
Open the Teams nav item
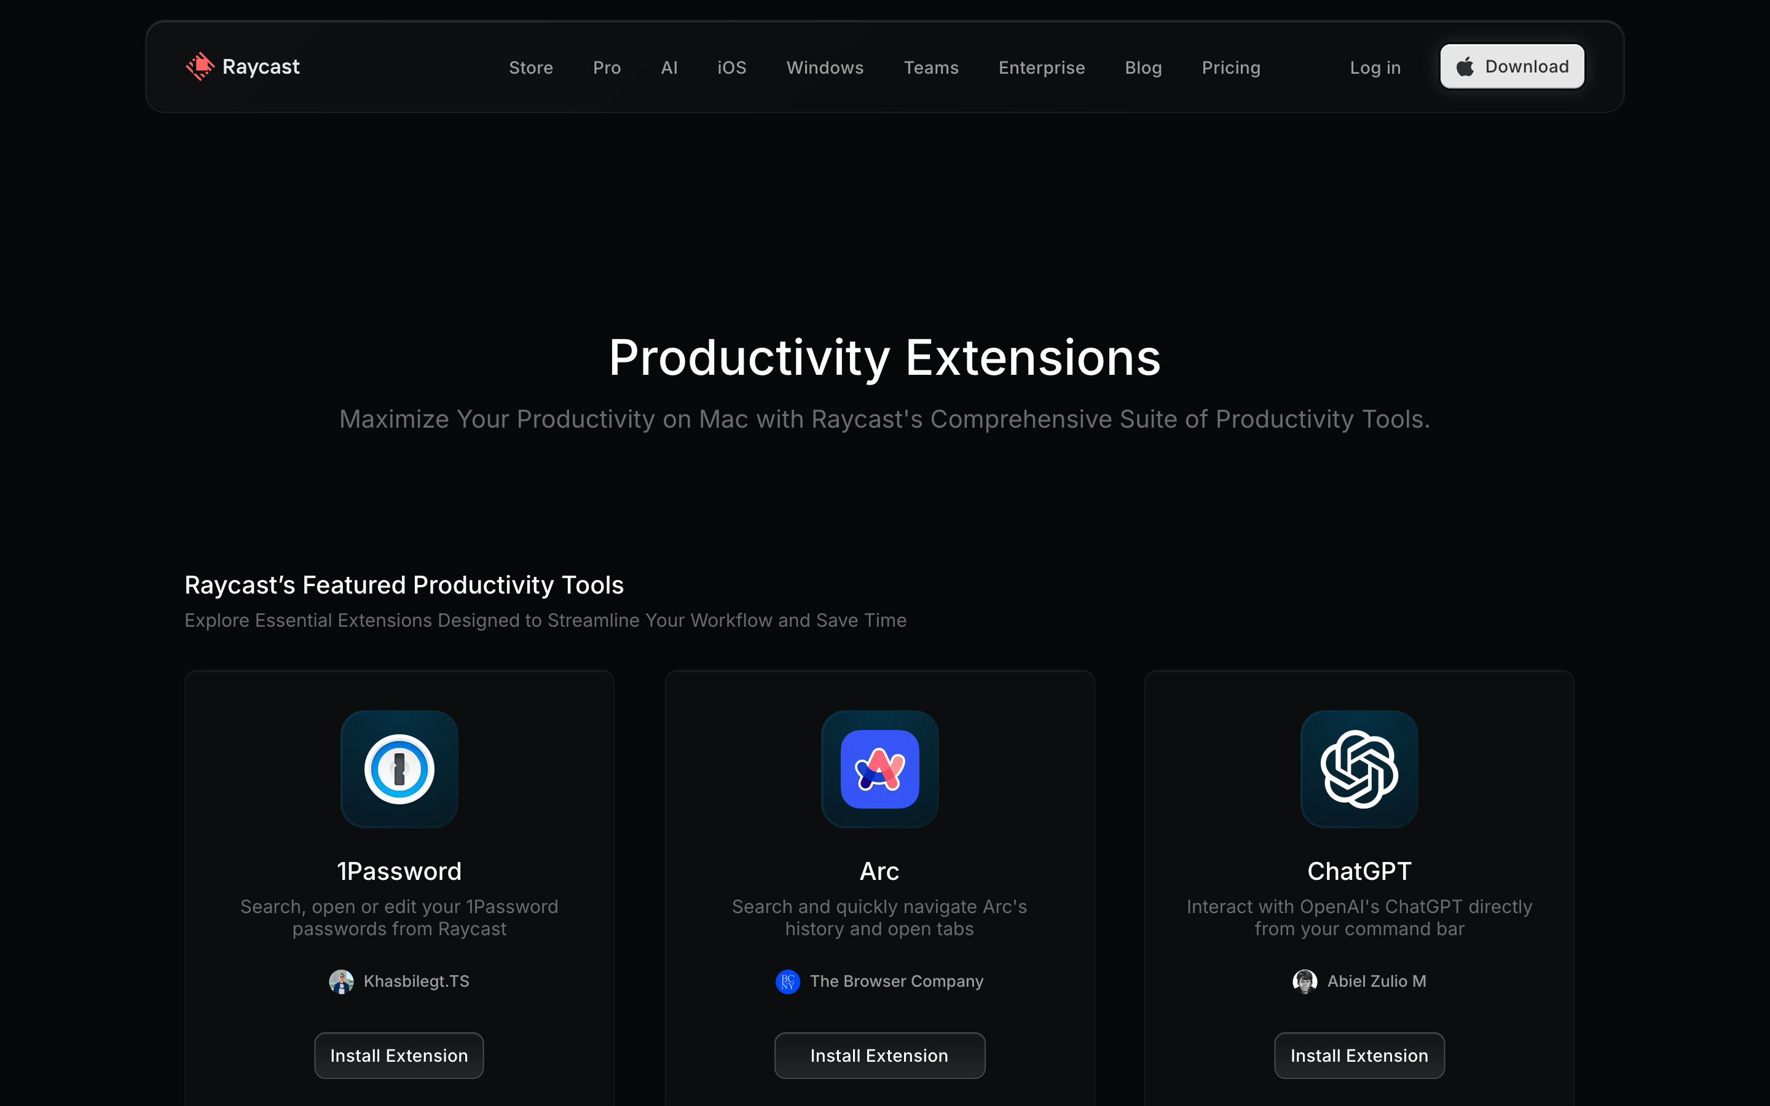[x=931, y=68]
